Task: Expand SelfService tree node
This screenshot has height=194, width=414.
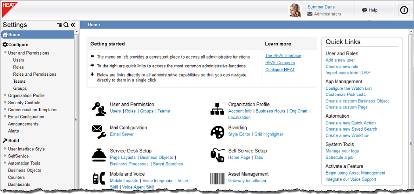Action: [x=5, y=156]
